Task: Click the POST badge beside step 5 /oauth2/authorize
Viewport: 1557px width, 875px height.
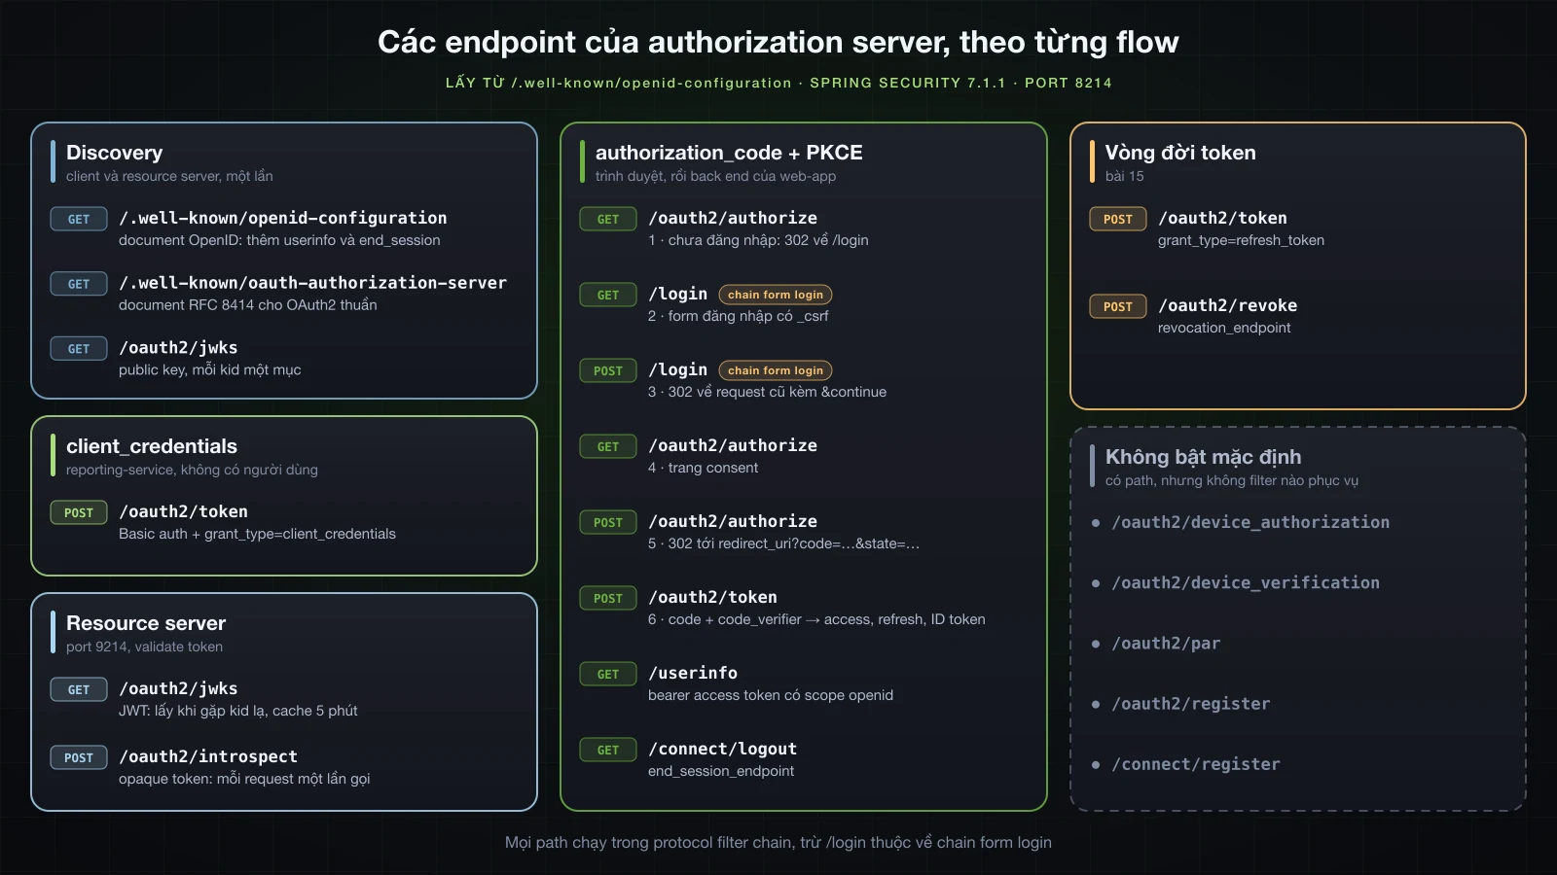Action: pos(608,522)
